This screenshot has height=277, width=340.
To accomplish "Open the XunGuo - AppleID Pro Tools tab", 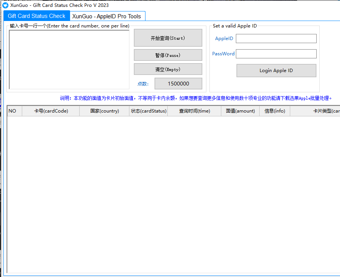I will (x=106, y=16).
